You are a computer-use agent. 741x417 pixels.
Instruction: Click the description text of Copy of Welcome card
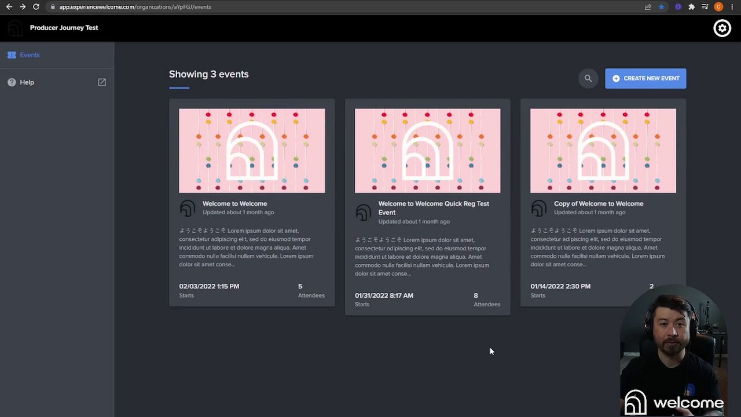tap(599, 247)
